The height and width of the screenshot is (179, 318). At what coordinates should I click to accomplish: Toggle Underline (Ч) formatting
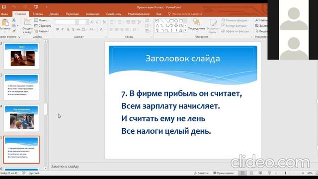tap(68, 30)
